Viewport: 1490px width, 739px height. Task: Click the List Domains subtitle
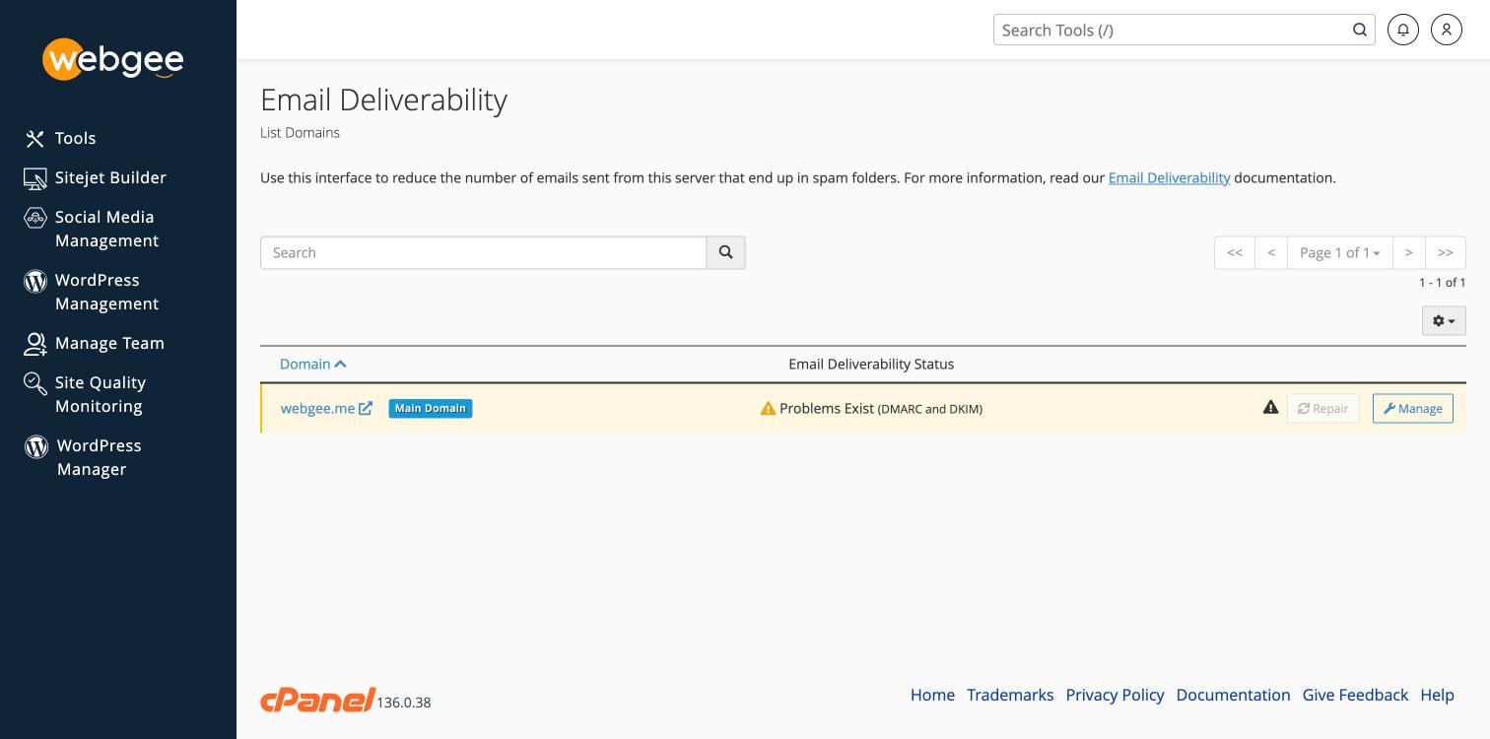(x=300, y=132)
